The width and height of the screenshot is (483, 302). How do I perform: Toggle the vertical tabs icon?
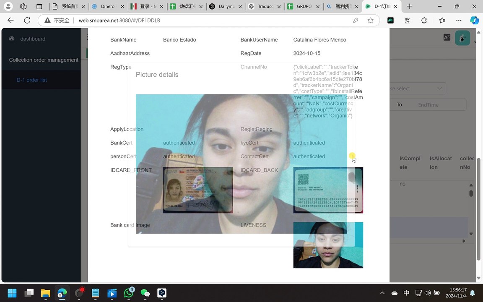click(x=39, y=6)
